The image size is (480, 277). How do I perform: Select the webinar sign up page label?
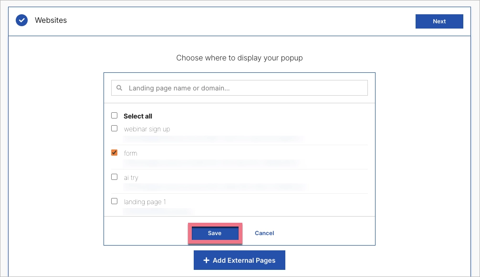point(147,129)
